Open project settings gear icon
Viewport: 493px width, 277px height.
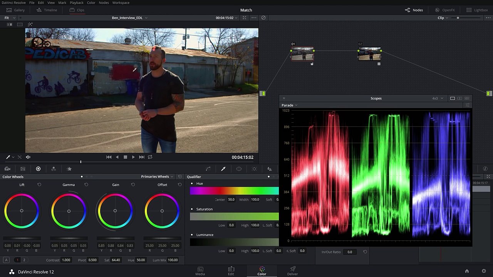(484, 271)
